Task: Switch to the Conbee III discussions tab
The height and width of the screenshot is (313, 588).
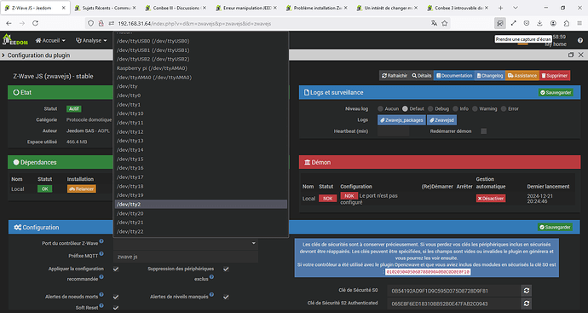Action: tap(176, 8)
